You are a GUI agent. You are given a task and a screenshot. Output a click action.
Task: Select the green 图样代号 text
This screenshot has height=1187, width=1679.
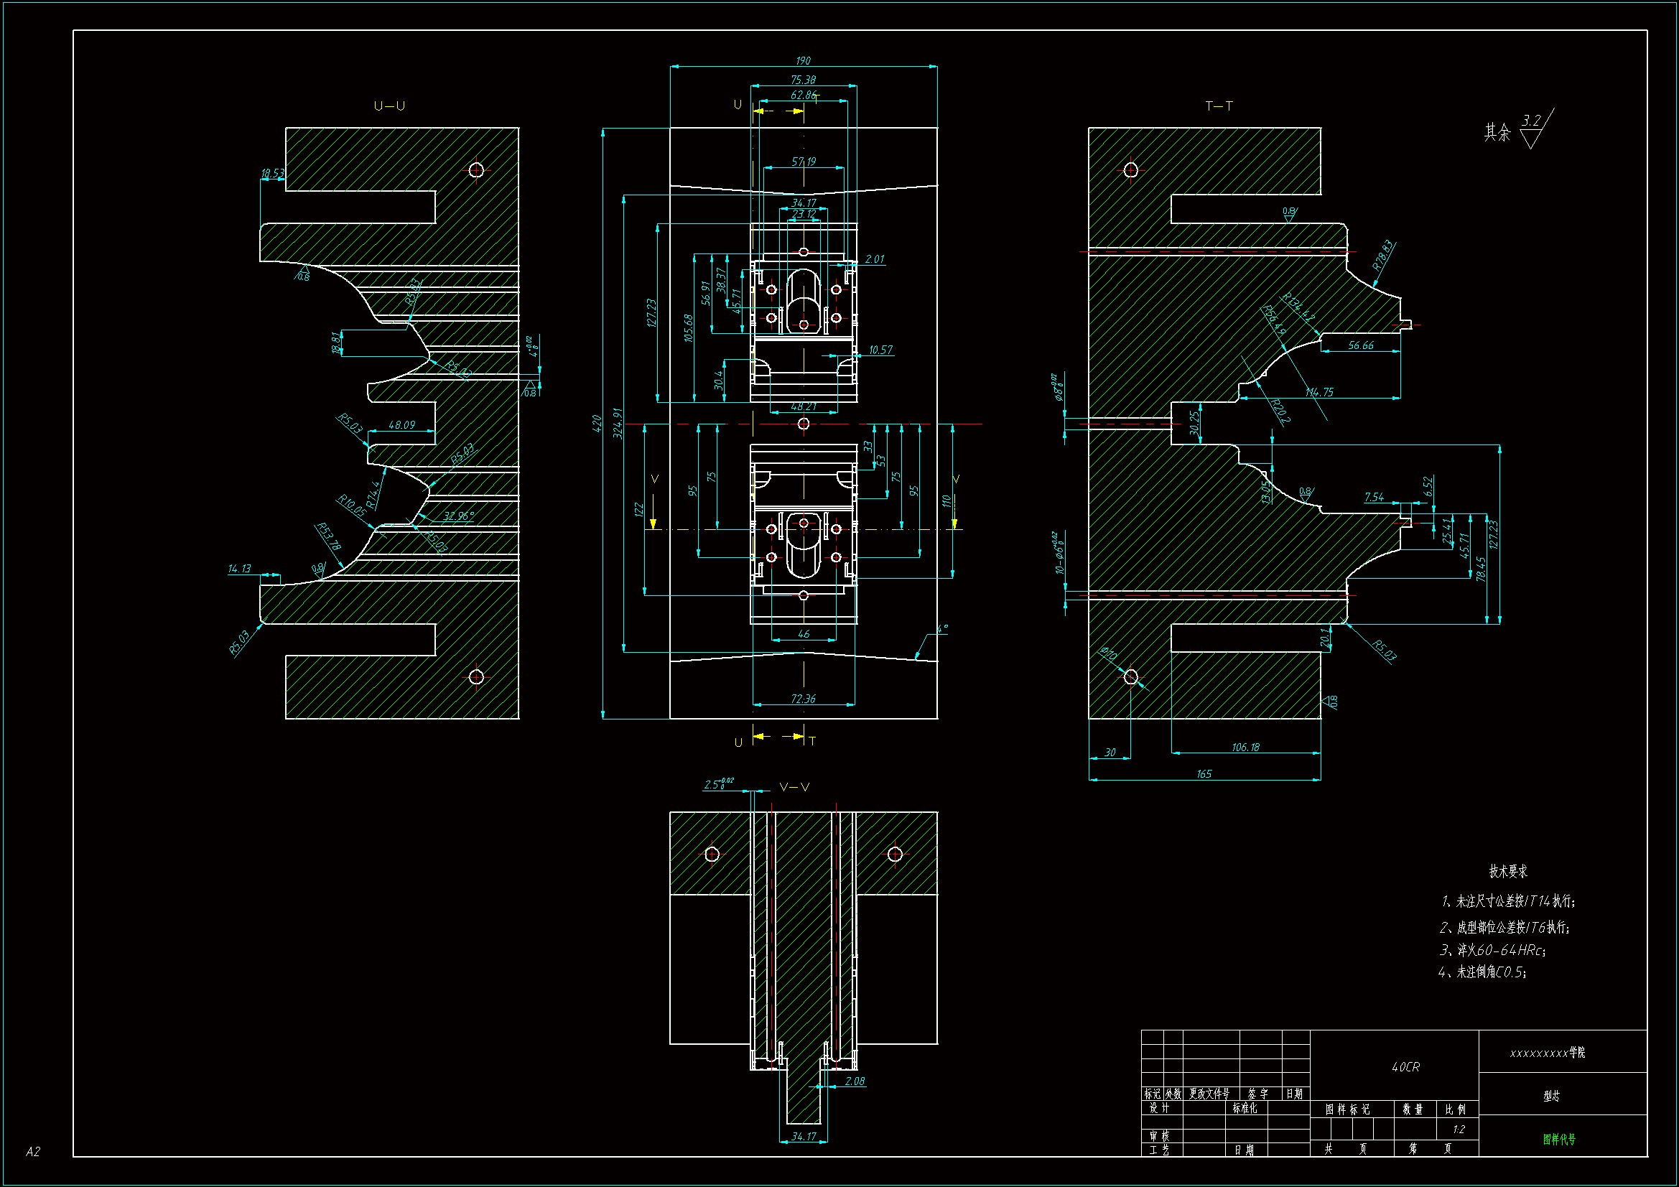click(x=1559, y=1139)
